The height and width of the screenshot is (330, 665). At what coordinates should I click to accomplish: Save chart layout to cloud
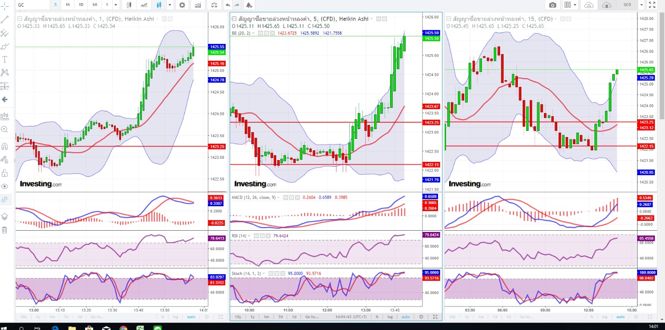coord(607,5)
